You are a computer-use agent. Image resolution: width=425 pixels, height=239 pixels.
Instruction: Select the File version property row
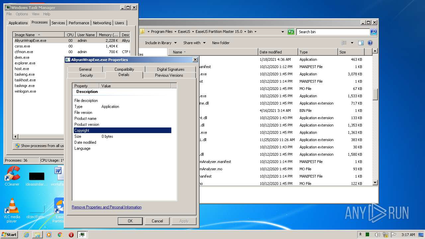[x=122, y=113]
